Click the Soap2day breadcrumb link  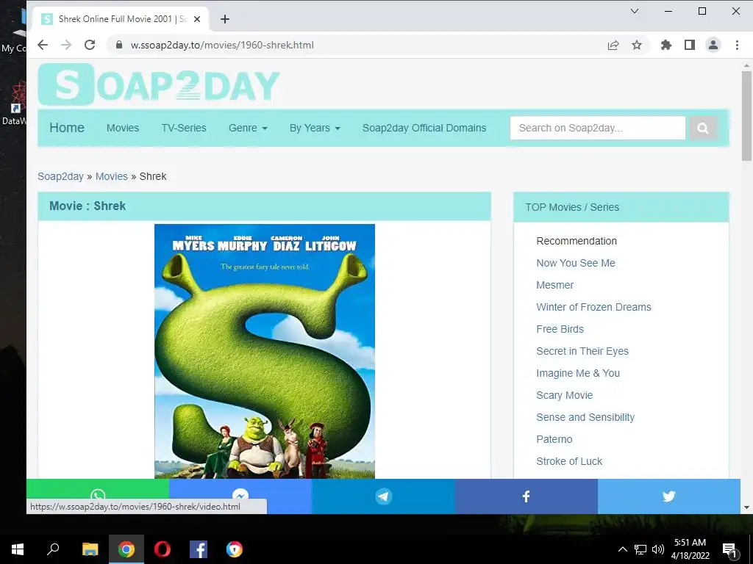click(x=60, y=176)
